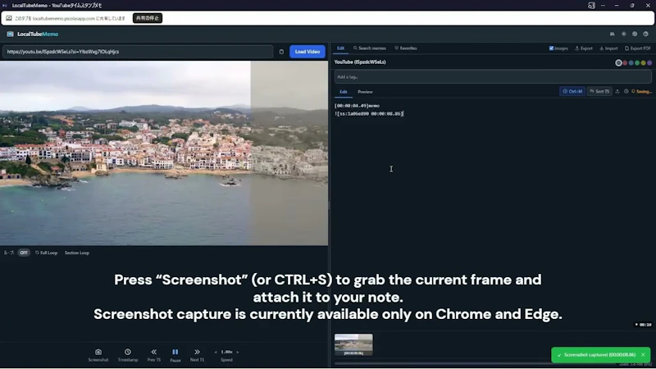Switch to the Preview sub-tab
Image resolution: width=656 pixels, height=369 pixels.
point(365,92)
